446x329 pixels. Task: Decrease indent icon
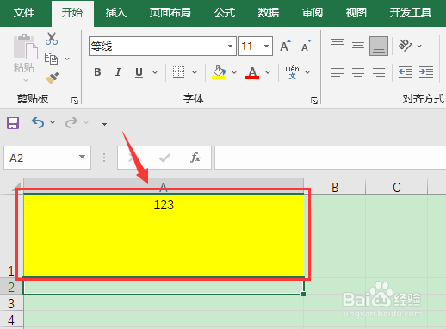point(406,72)
